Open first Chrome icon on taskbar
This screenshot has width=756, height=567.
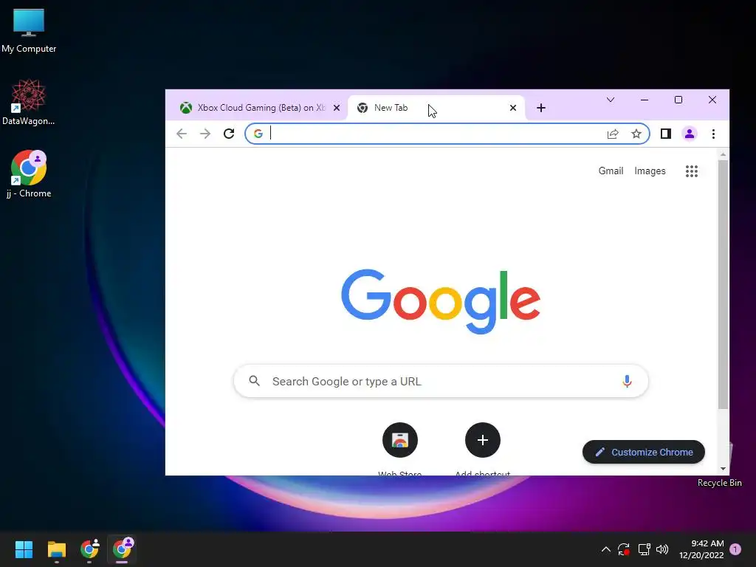coord(89,549)
